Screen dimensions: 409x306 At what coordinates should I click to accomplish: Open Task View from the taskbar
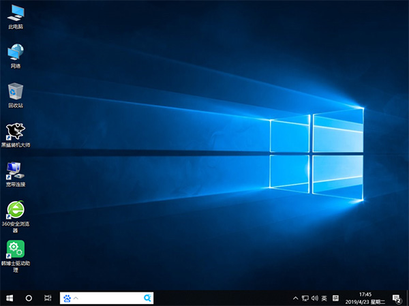pyautogui.click(x=48, y=298)
